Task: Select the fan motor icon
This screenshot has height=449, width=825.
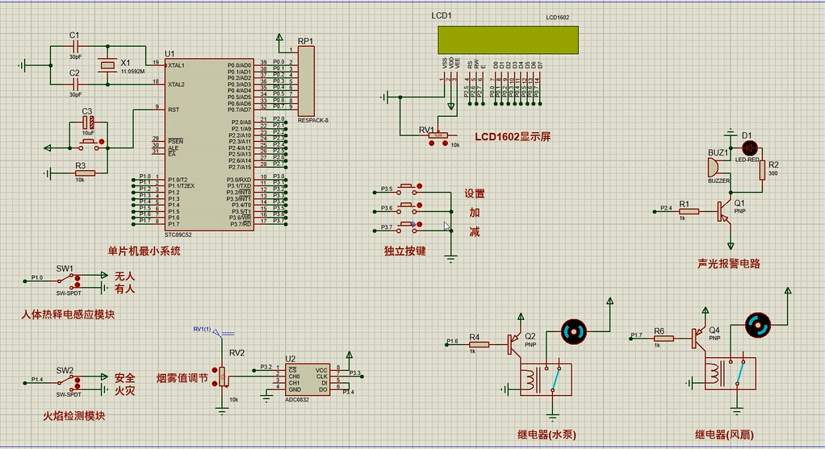Action: coord(757,325)
